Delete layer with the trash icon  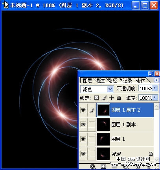[149, 167]
